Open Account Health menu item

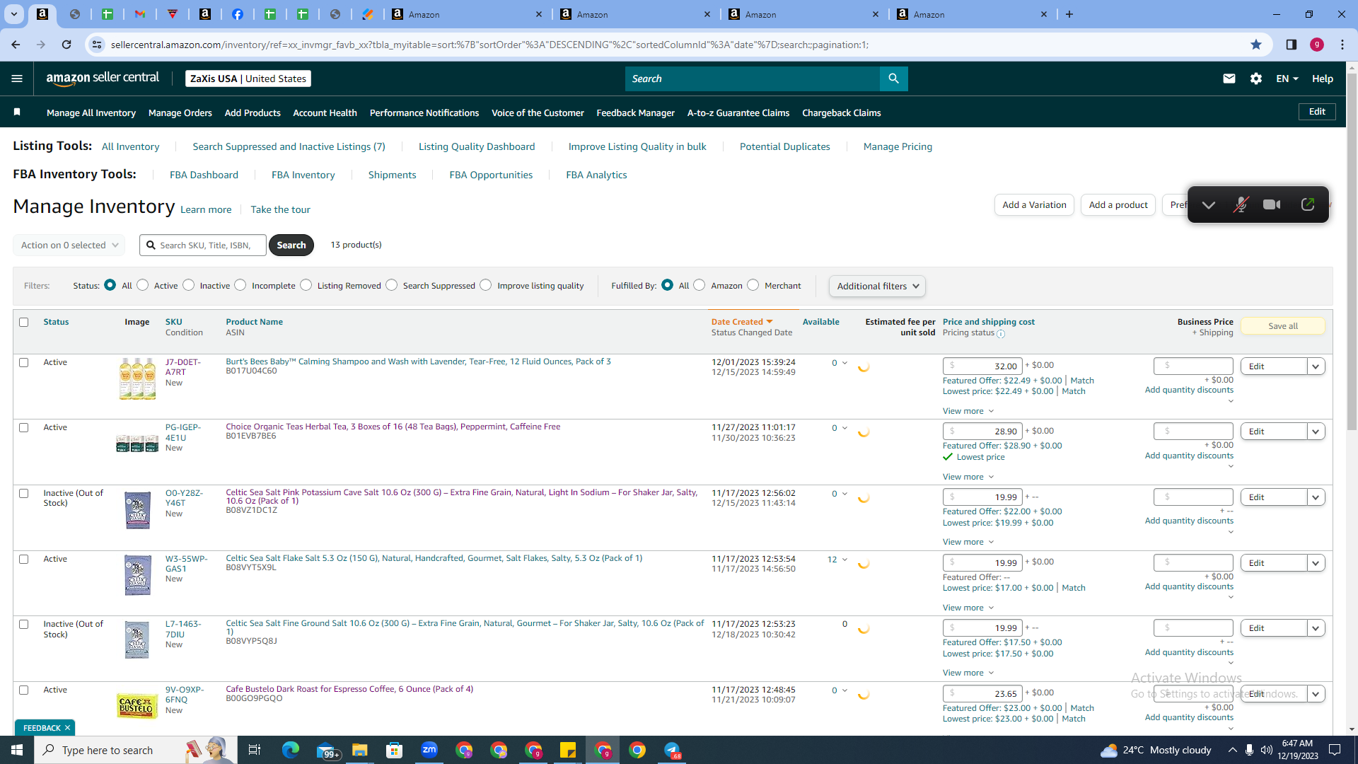point(325,112)
